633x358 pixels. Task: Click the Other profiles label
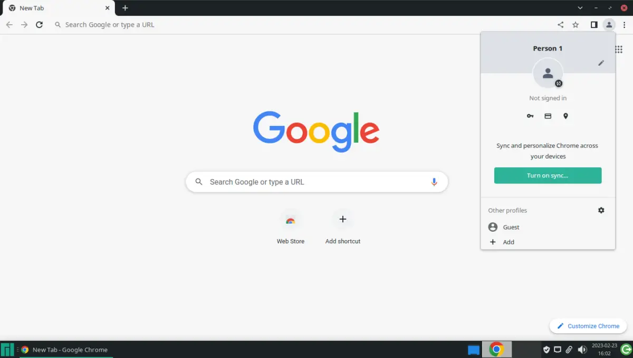click(507, 210)
